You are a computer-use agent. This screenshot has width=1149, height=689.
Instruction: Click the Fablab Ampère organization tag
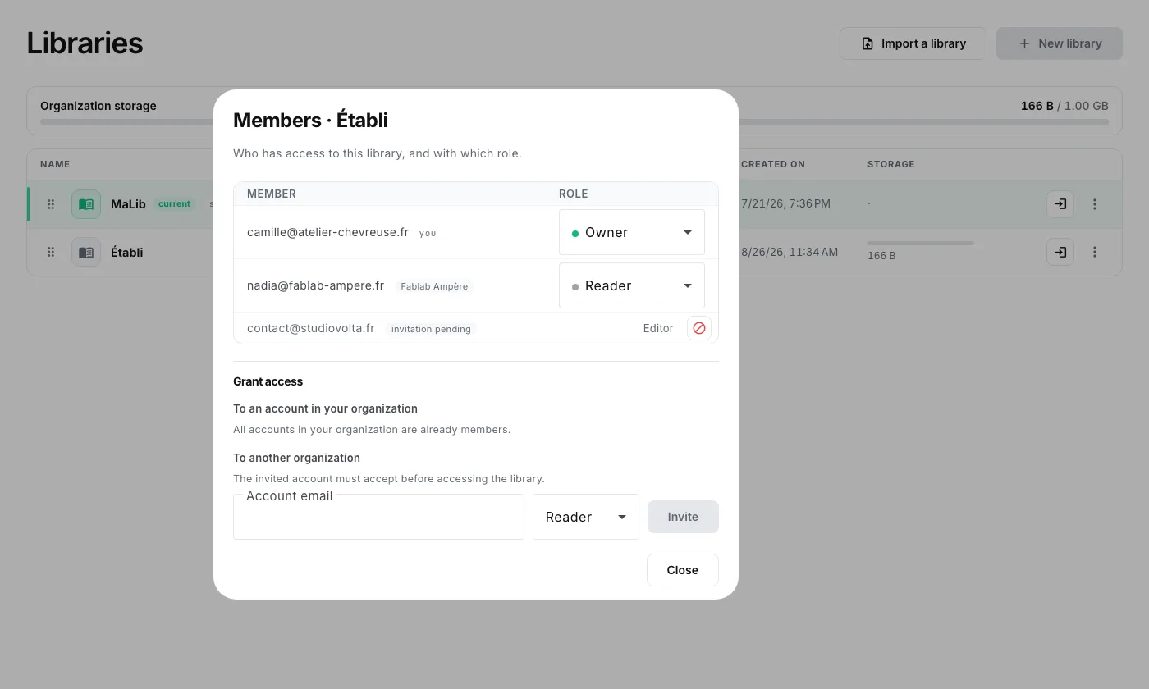pyautogui.click(x=434, y=286)
